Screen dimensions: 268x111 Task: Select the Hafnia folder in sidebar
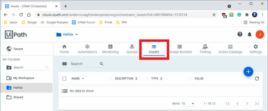pyautogui.click(x=26, y=88)
